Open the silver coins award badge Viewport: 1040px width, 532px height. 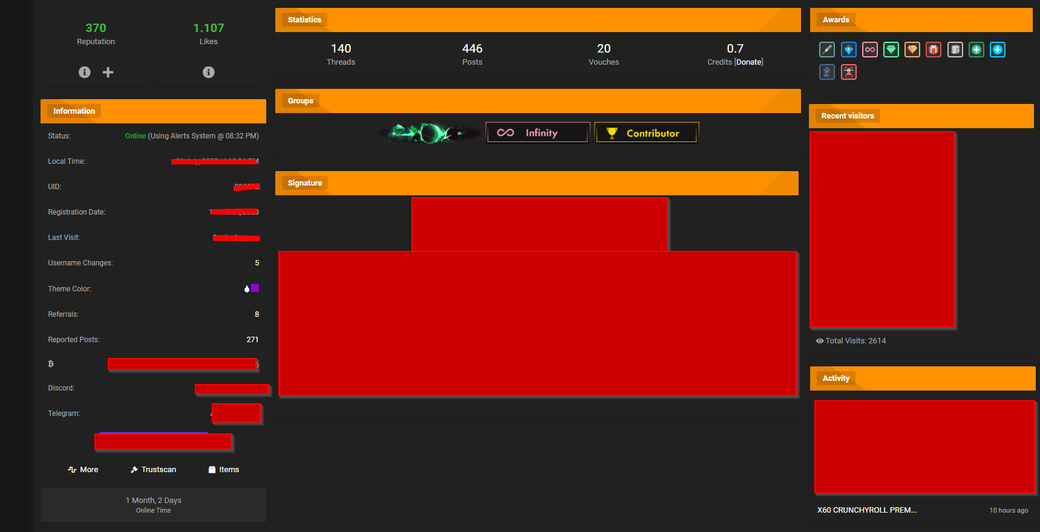click(955, 50)
